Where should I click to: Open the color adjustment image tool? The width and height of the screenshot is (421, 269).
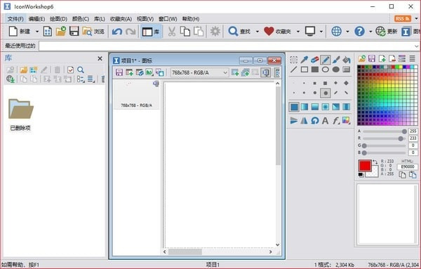coord(347,120)
